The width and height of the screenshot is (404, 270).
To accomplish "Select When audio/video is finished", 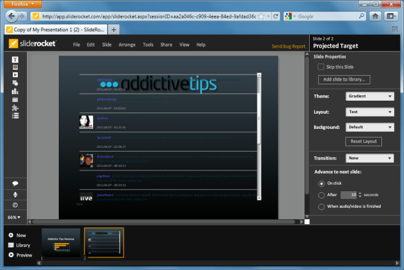I will (x=321, y=206).
